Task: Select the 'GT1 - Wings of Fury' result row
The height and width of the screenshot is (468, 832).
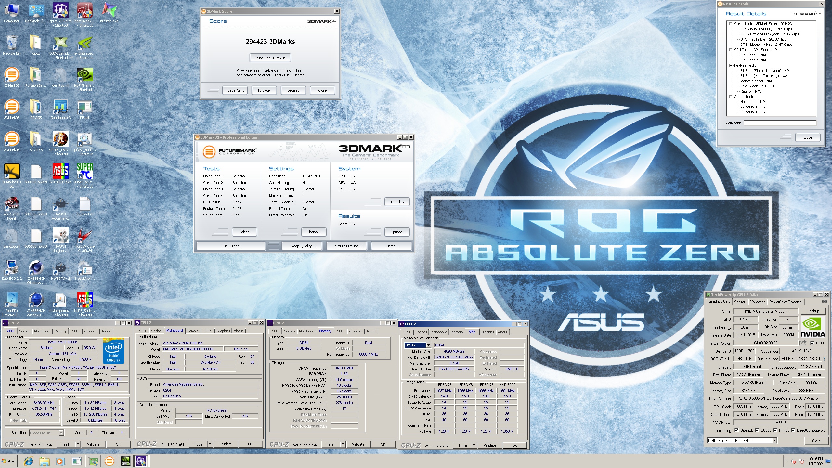Action: (766, 29)
